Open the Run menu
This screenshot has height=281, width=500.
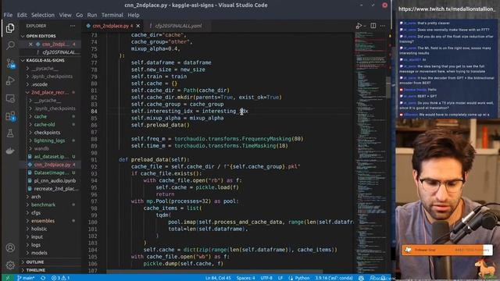[x=92, y=15]
